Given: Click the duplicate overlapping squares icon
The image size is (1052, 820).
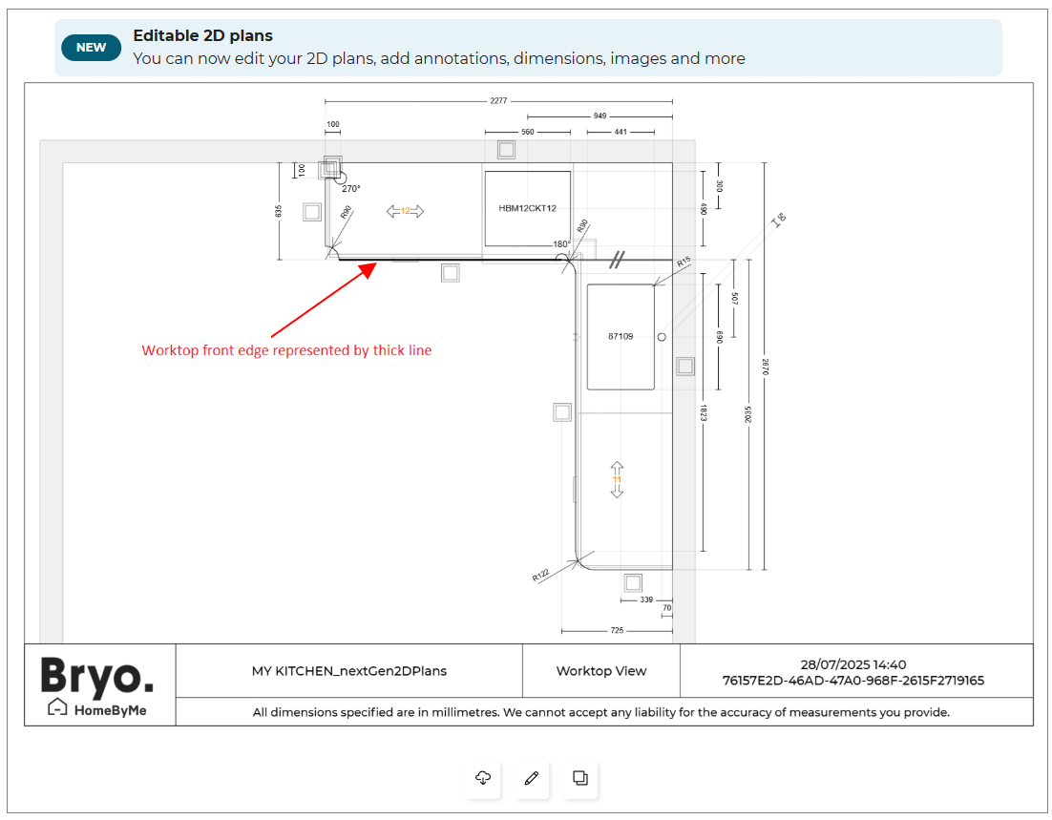Looking at the screenshot, I should [x=579, y=778].
